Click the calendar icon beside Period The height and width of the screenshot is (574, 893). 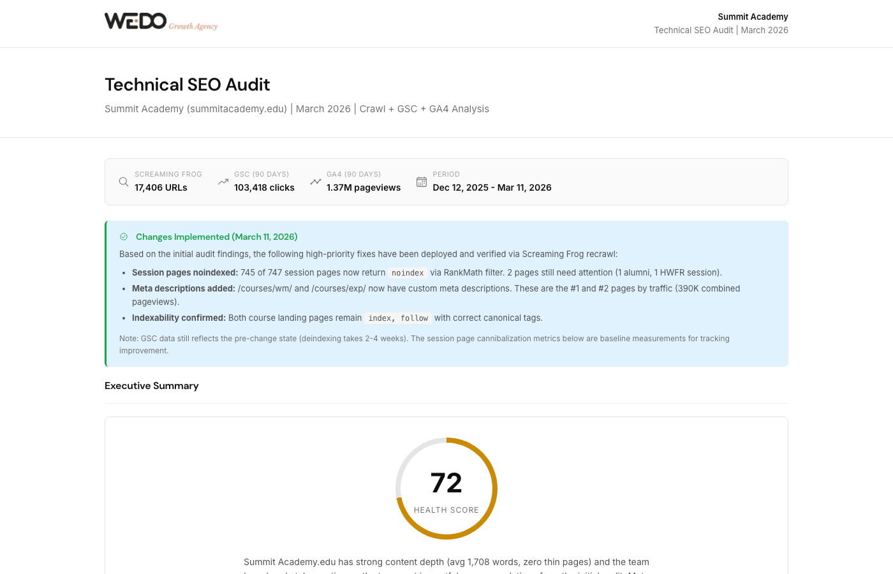(422, 182)
